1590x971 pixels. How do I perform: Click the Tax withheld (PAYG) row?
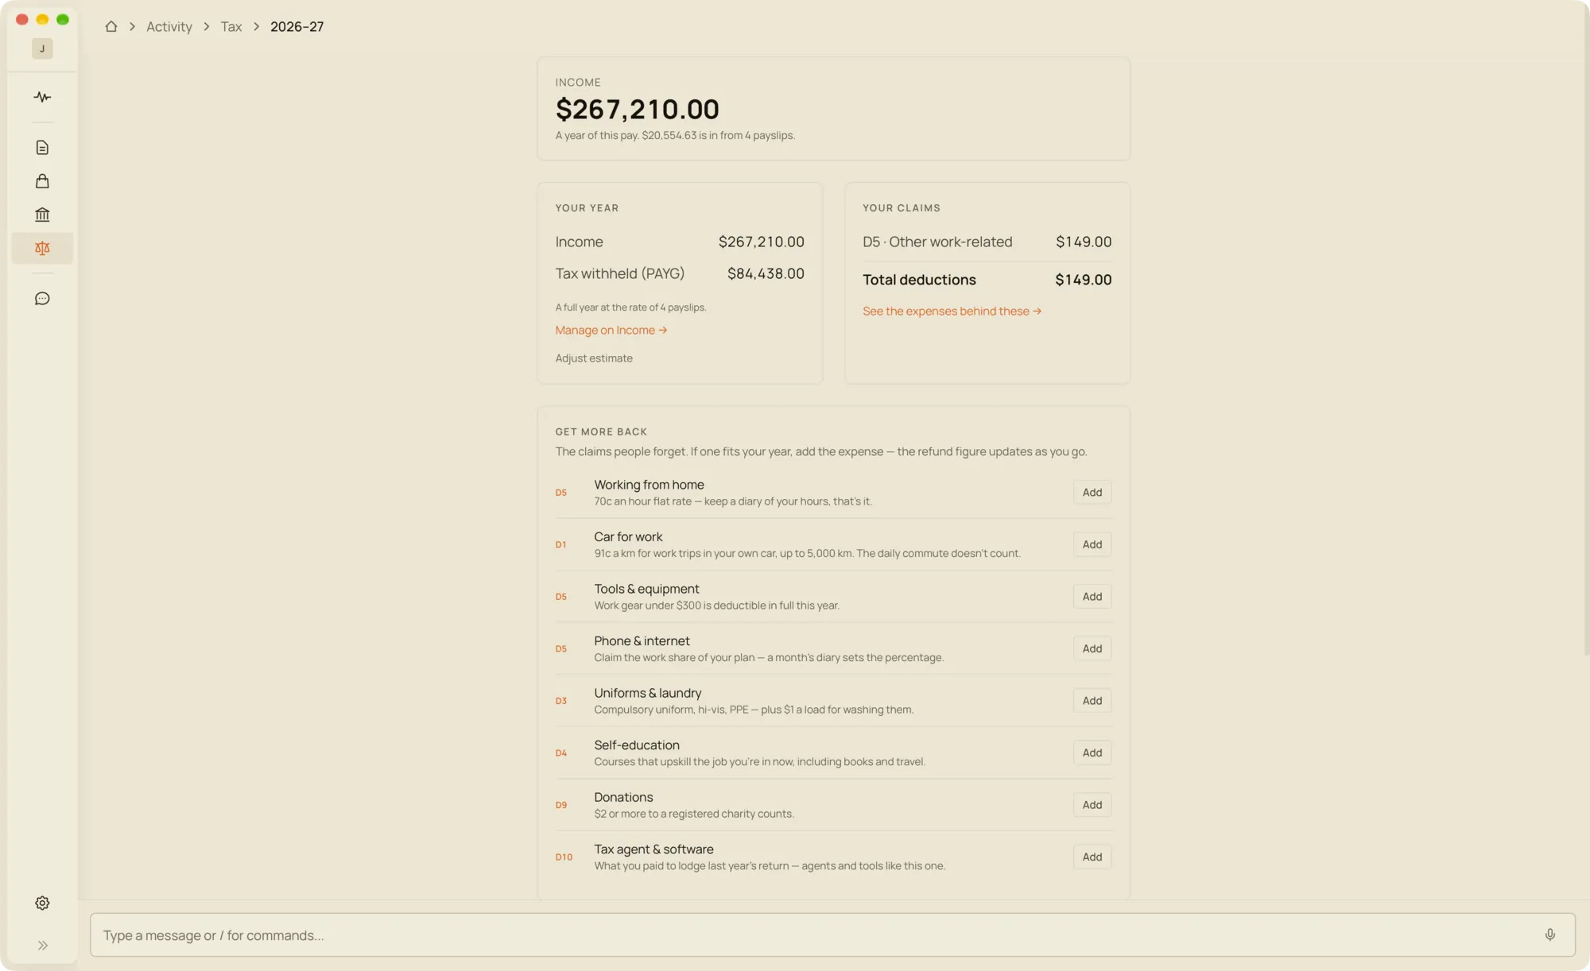click(x=680, y=273)
